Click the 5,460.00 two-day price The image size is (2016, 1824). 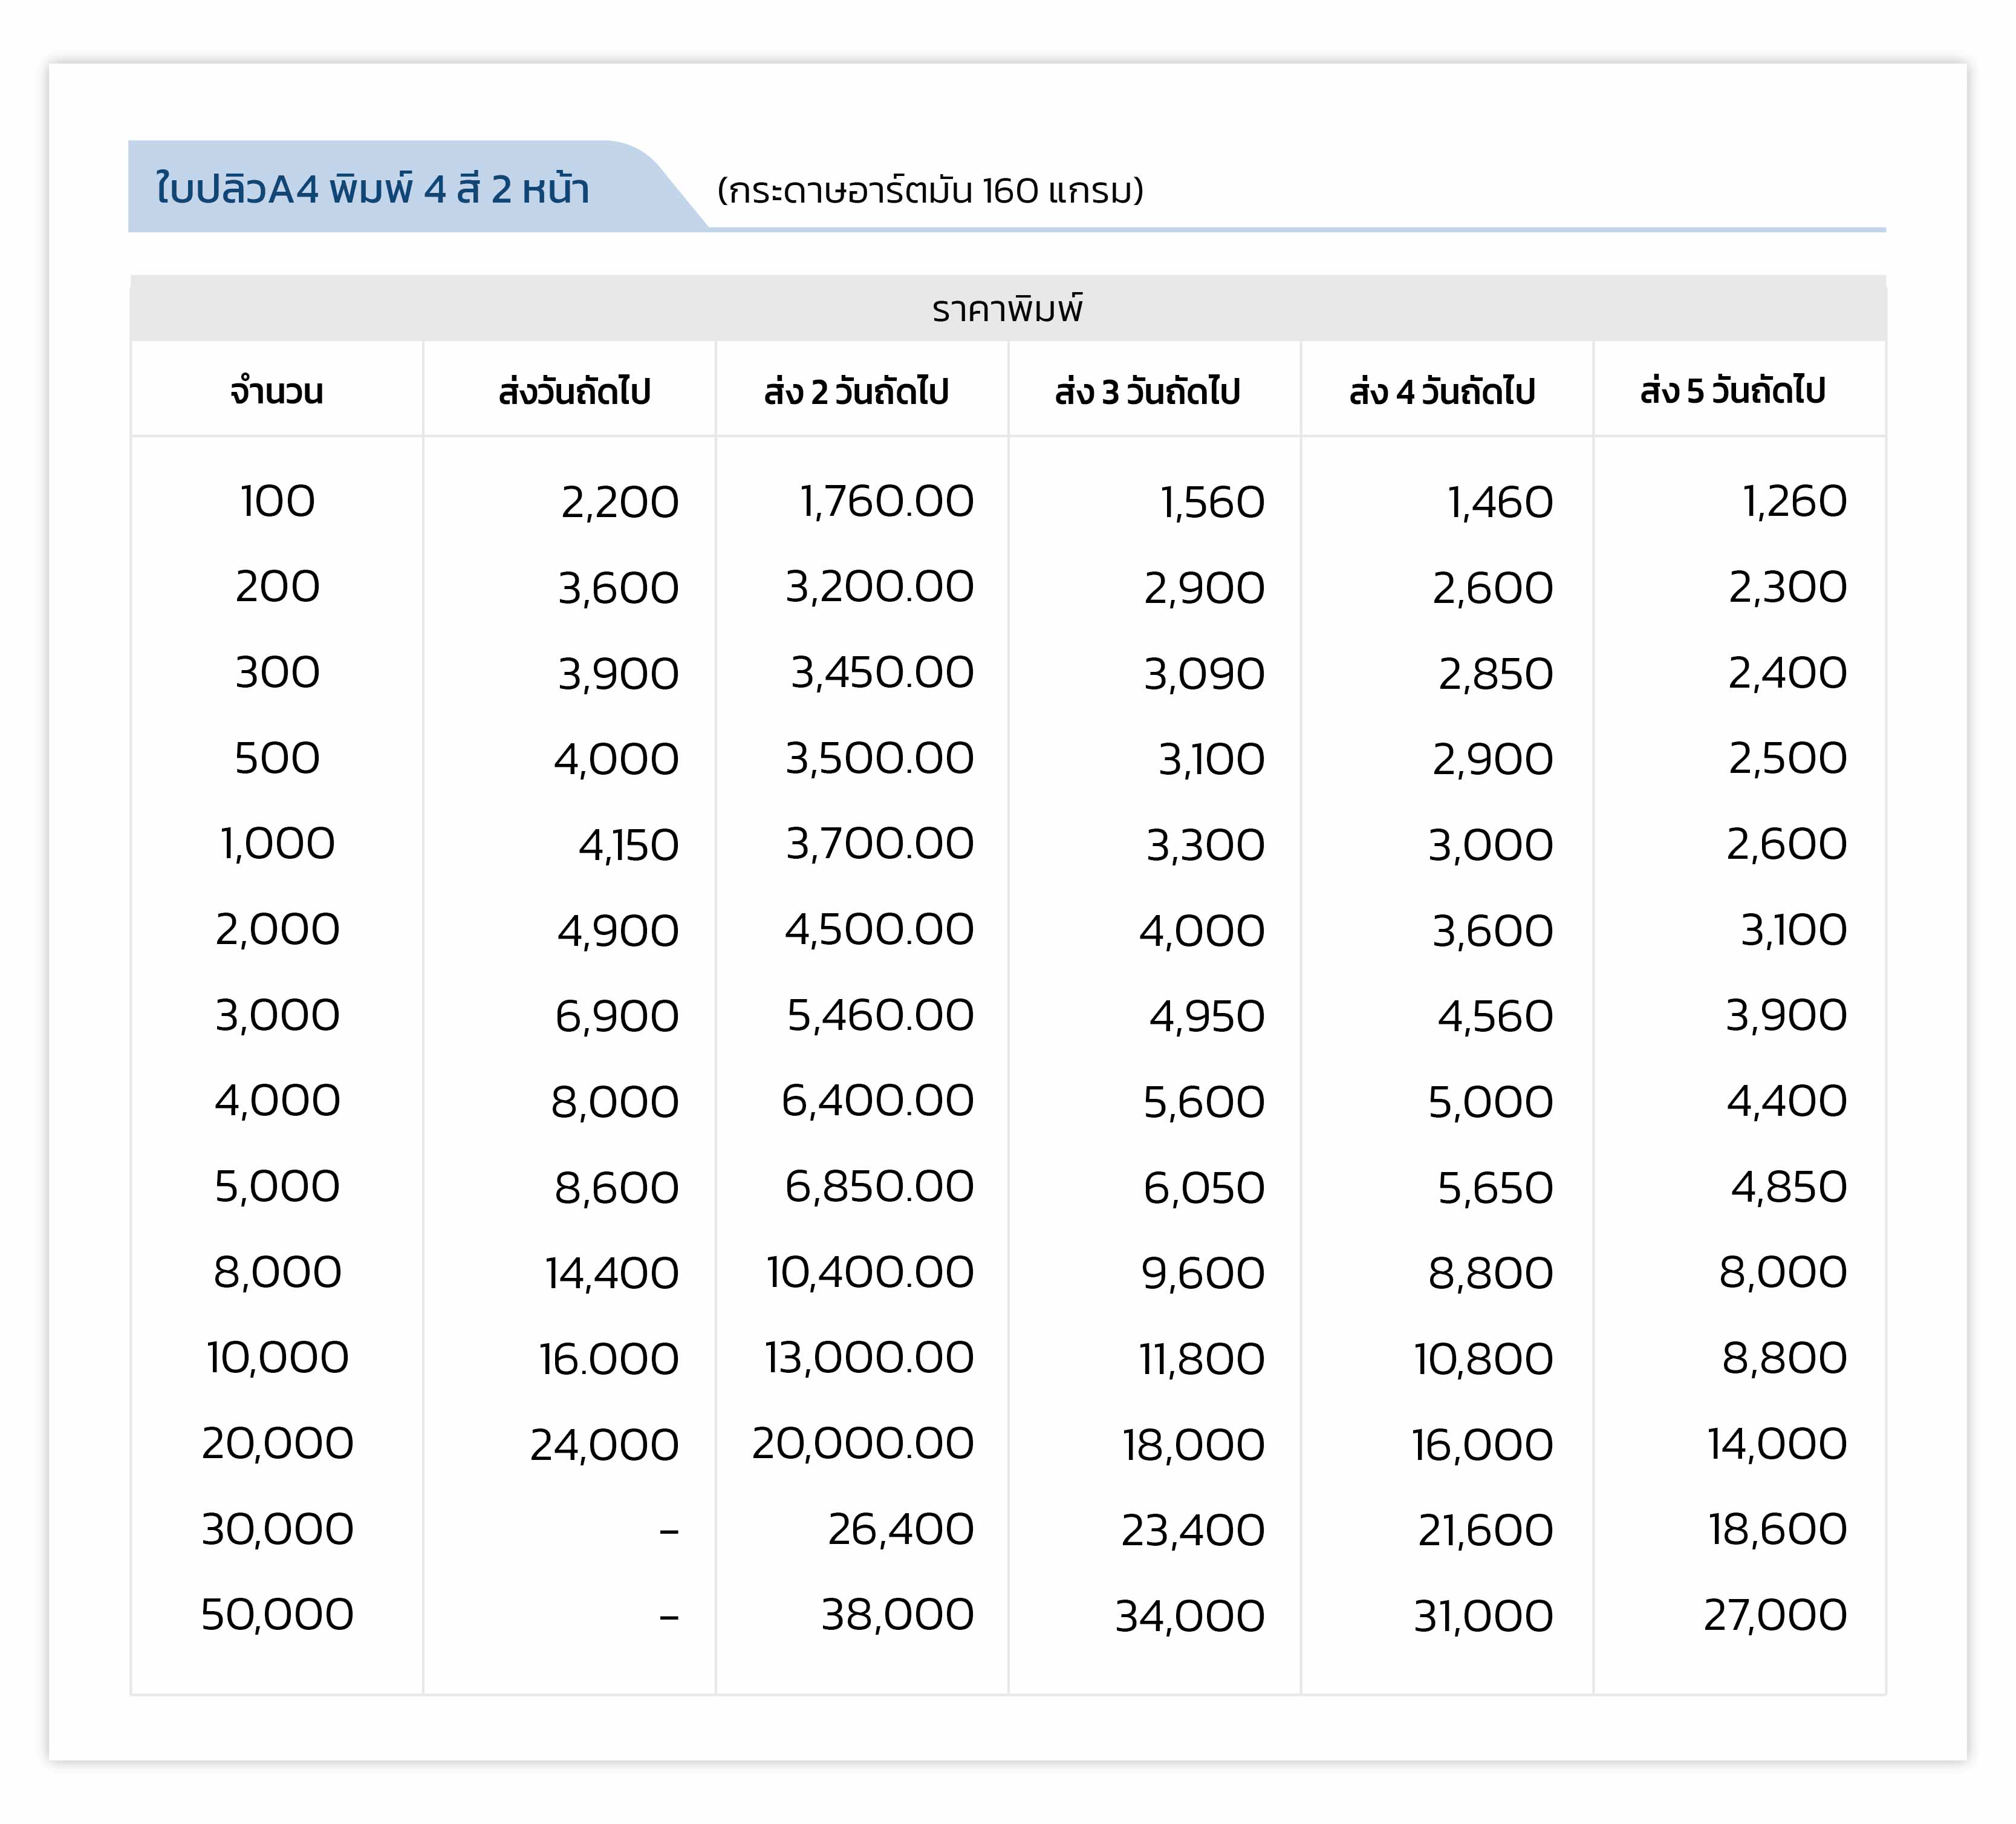880,1016
